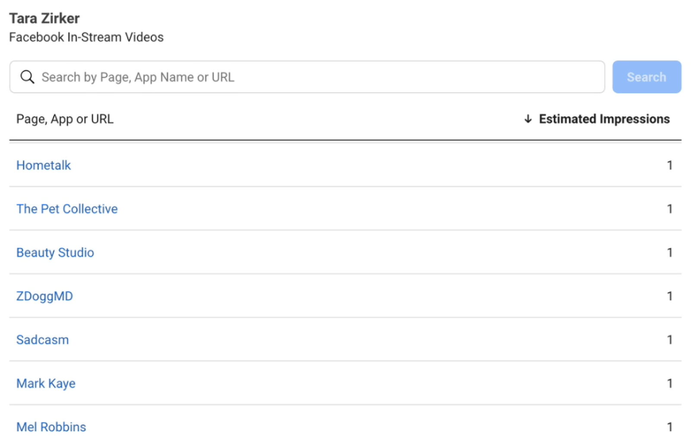The width and height of the screenshot is (691, 445).
Task: Click the magnifying glass search icon
Action: (x=27, y=77)
